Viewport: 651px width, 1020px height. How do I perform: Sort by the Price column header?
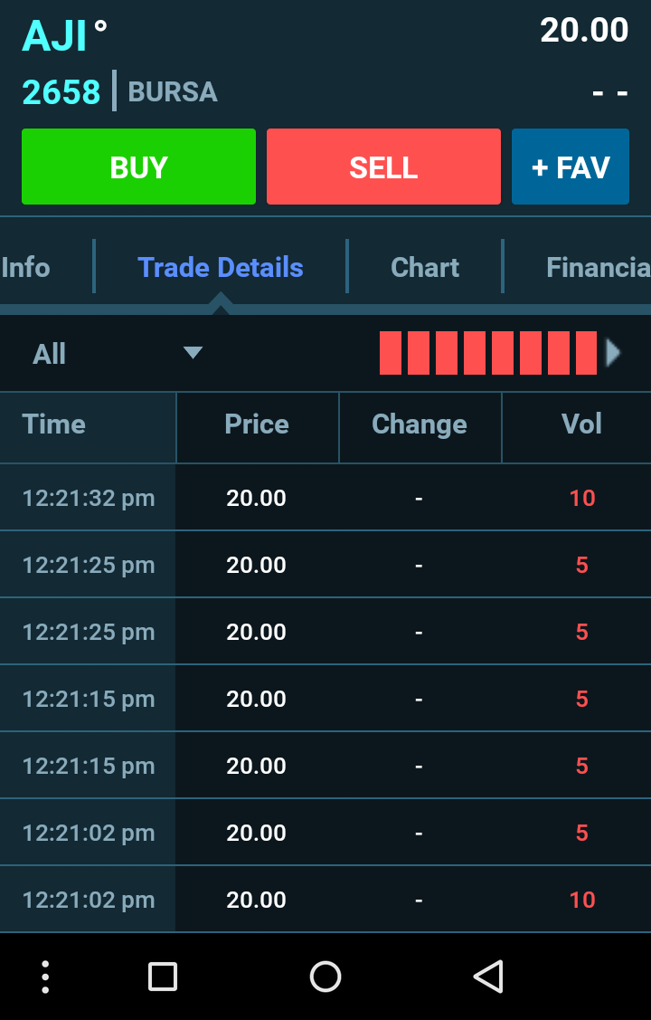coord(257,424)
